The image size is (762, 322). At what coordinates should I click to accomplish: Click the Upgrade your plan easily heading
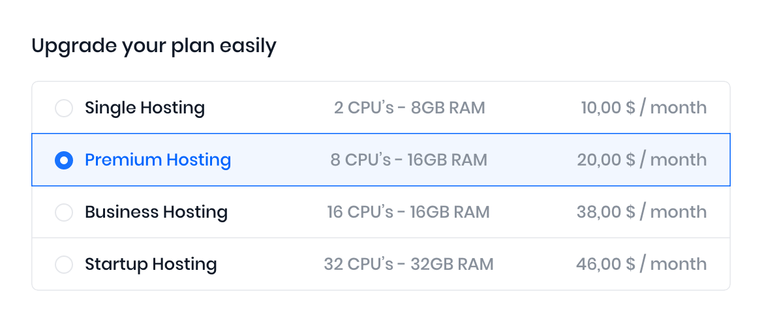point(154,46)
